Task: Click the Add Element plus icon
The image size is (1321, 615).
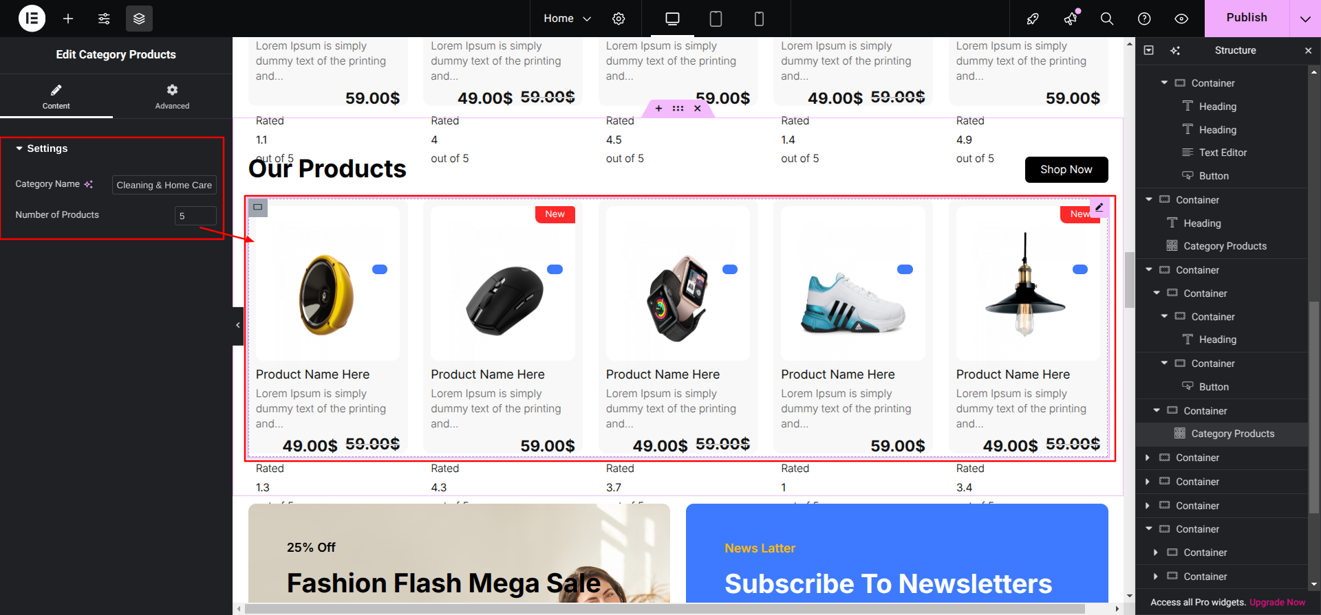Action: click(68, 19)
